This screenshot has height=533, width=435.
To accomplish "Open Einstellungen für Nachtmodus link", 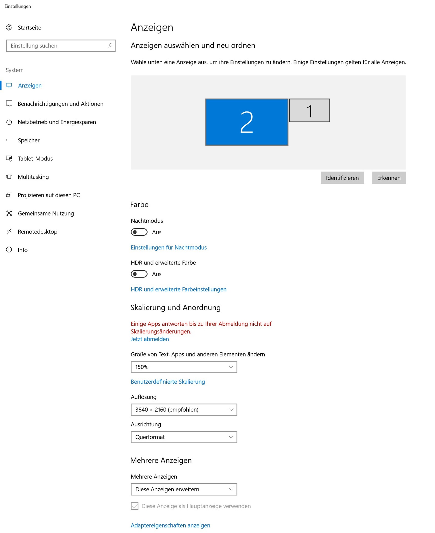I will coord(169,247).
